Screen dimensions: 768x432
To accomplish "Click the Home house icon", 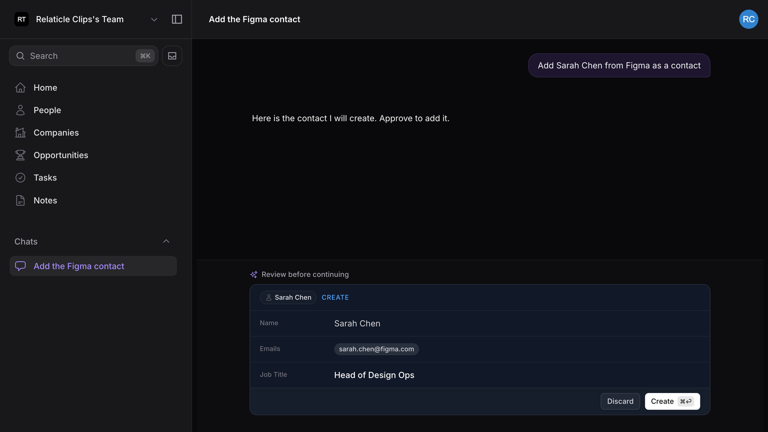I will [x=20, y=88].
